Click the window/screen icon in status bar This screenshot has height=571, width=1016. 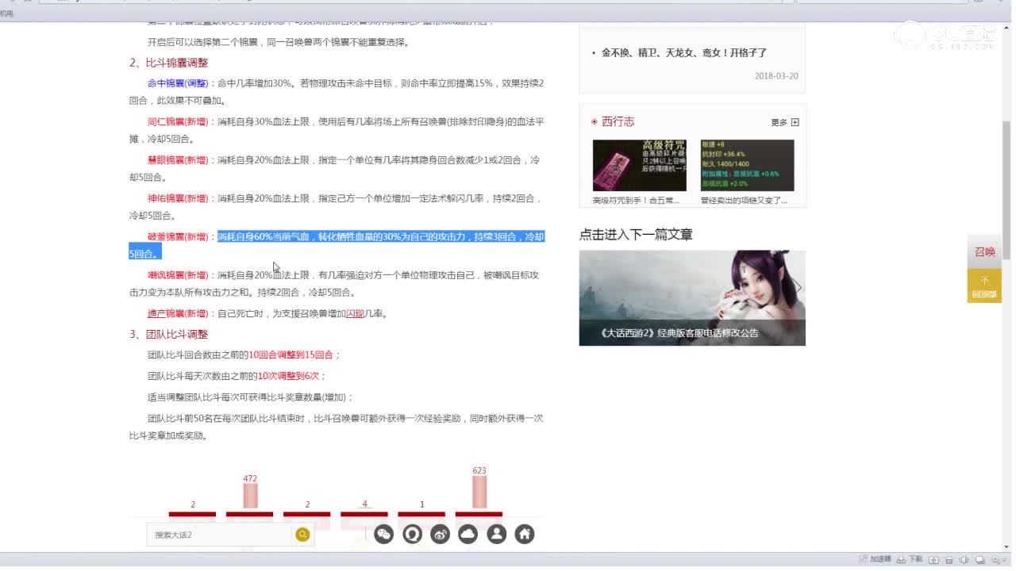click(979, 560)
